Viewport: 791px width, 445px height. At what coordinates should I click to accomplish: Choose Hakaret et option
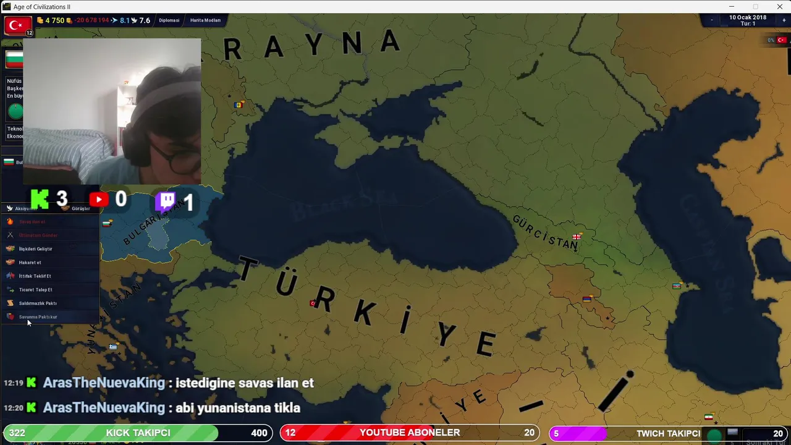pyautogui.click(x=49, y=263)
